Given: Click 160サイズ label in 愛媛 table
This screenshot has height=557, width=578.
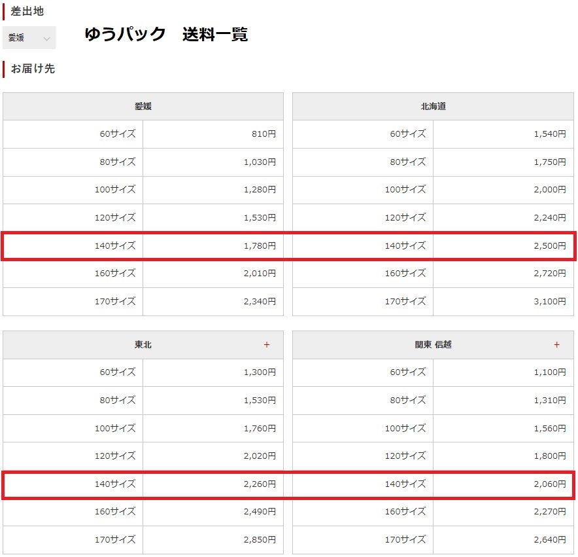Looking at the screenshot, I should click(x=115, y=273).
